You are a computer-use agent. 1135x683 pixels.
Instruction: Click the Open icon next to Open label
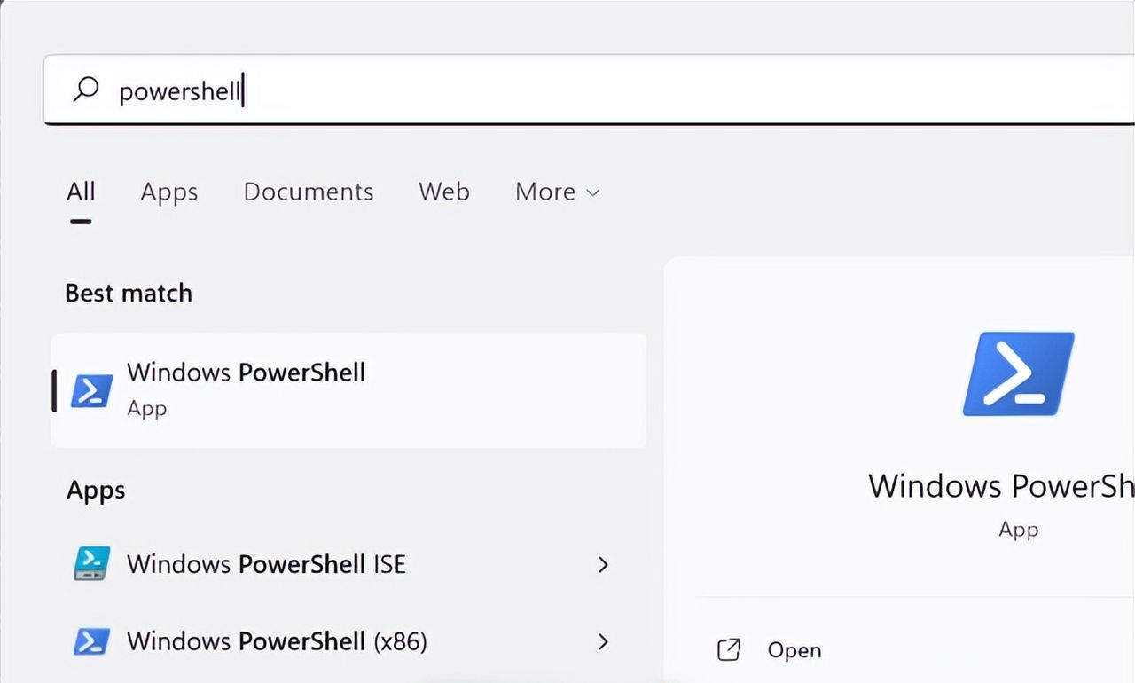[729, 649]
